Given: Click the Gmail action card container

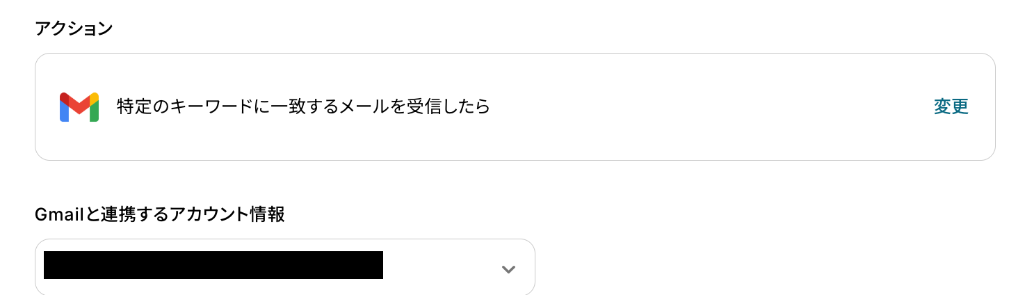Looking at the screenshot, I should pos(515,107).
